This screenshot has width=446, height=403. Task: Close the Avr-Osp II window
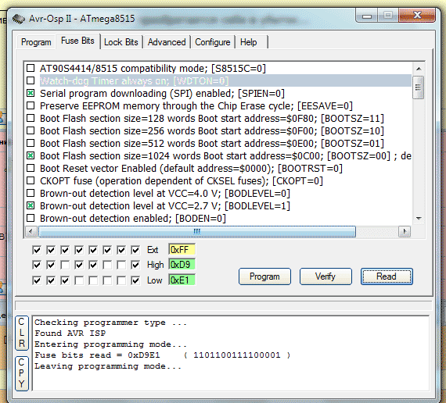click(417, 16)
